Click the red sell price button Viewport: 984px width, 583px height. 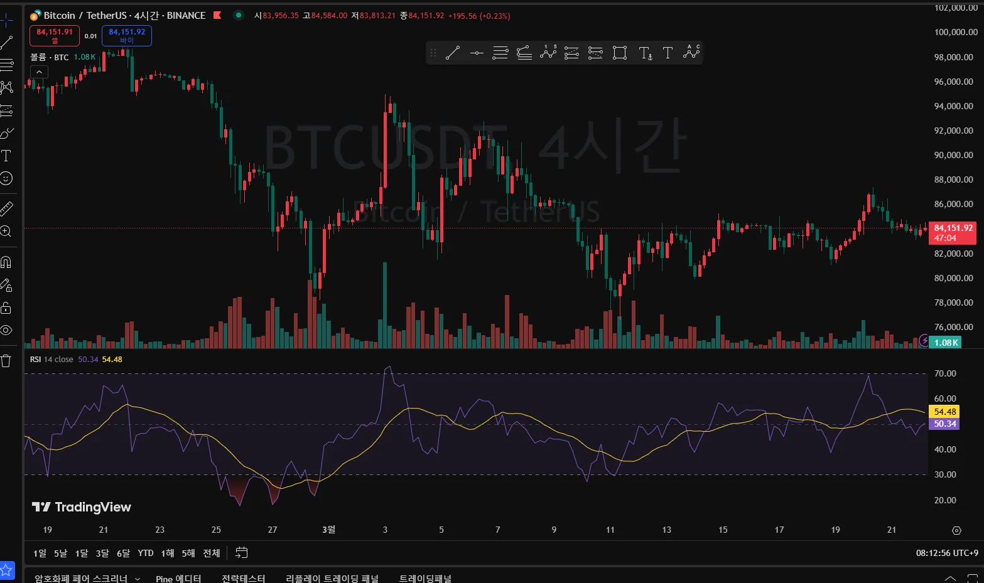coord(55,36)
